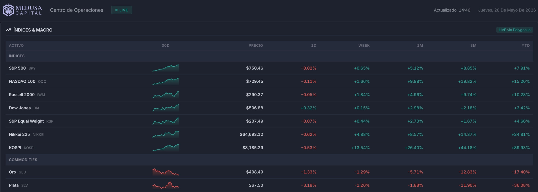Open the NASDAQ 100 30-day sparkline chart
This screenshot has width=538, height=192.
pyautogui.click(x=165, y=81)
